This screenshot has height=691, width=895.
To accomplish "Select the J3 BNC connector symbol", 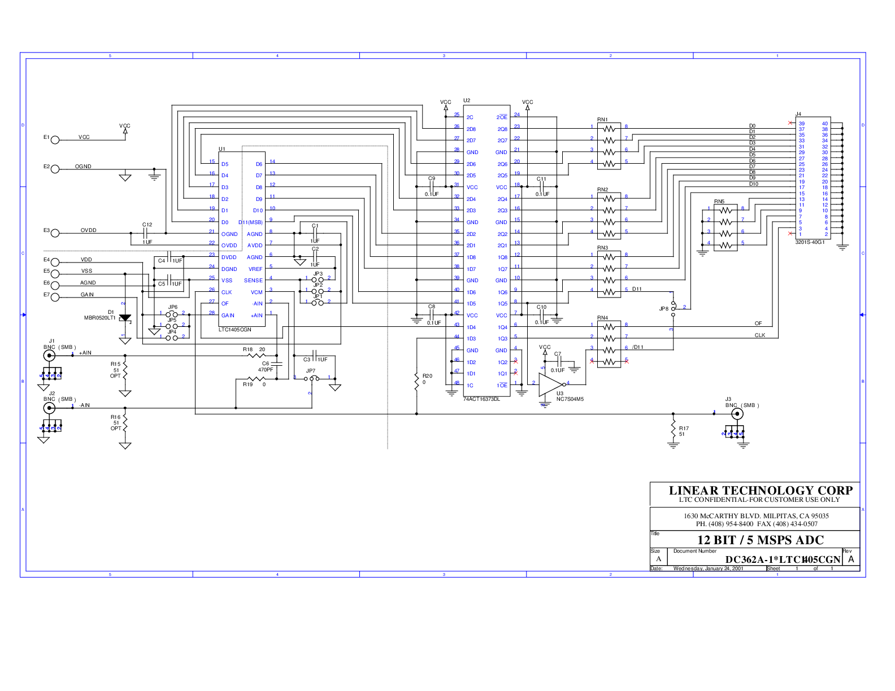I will point(737,414).
